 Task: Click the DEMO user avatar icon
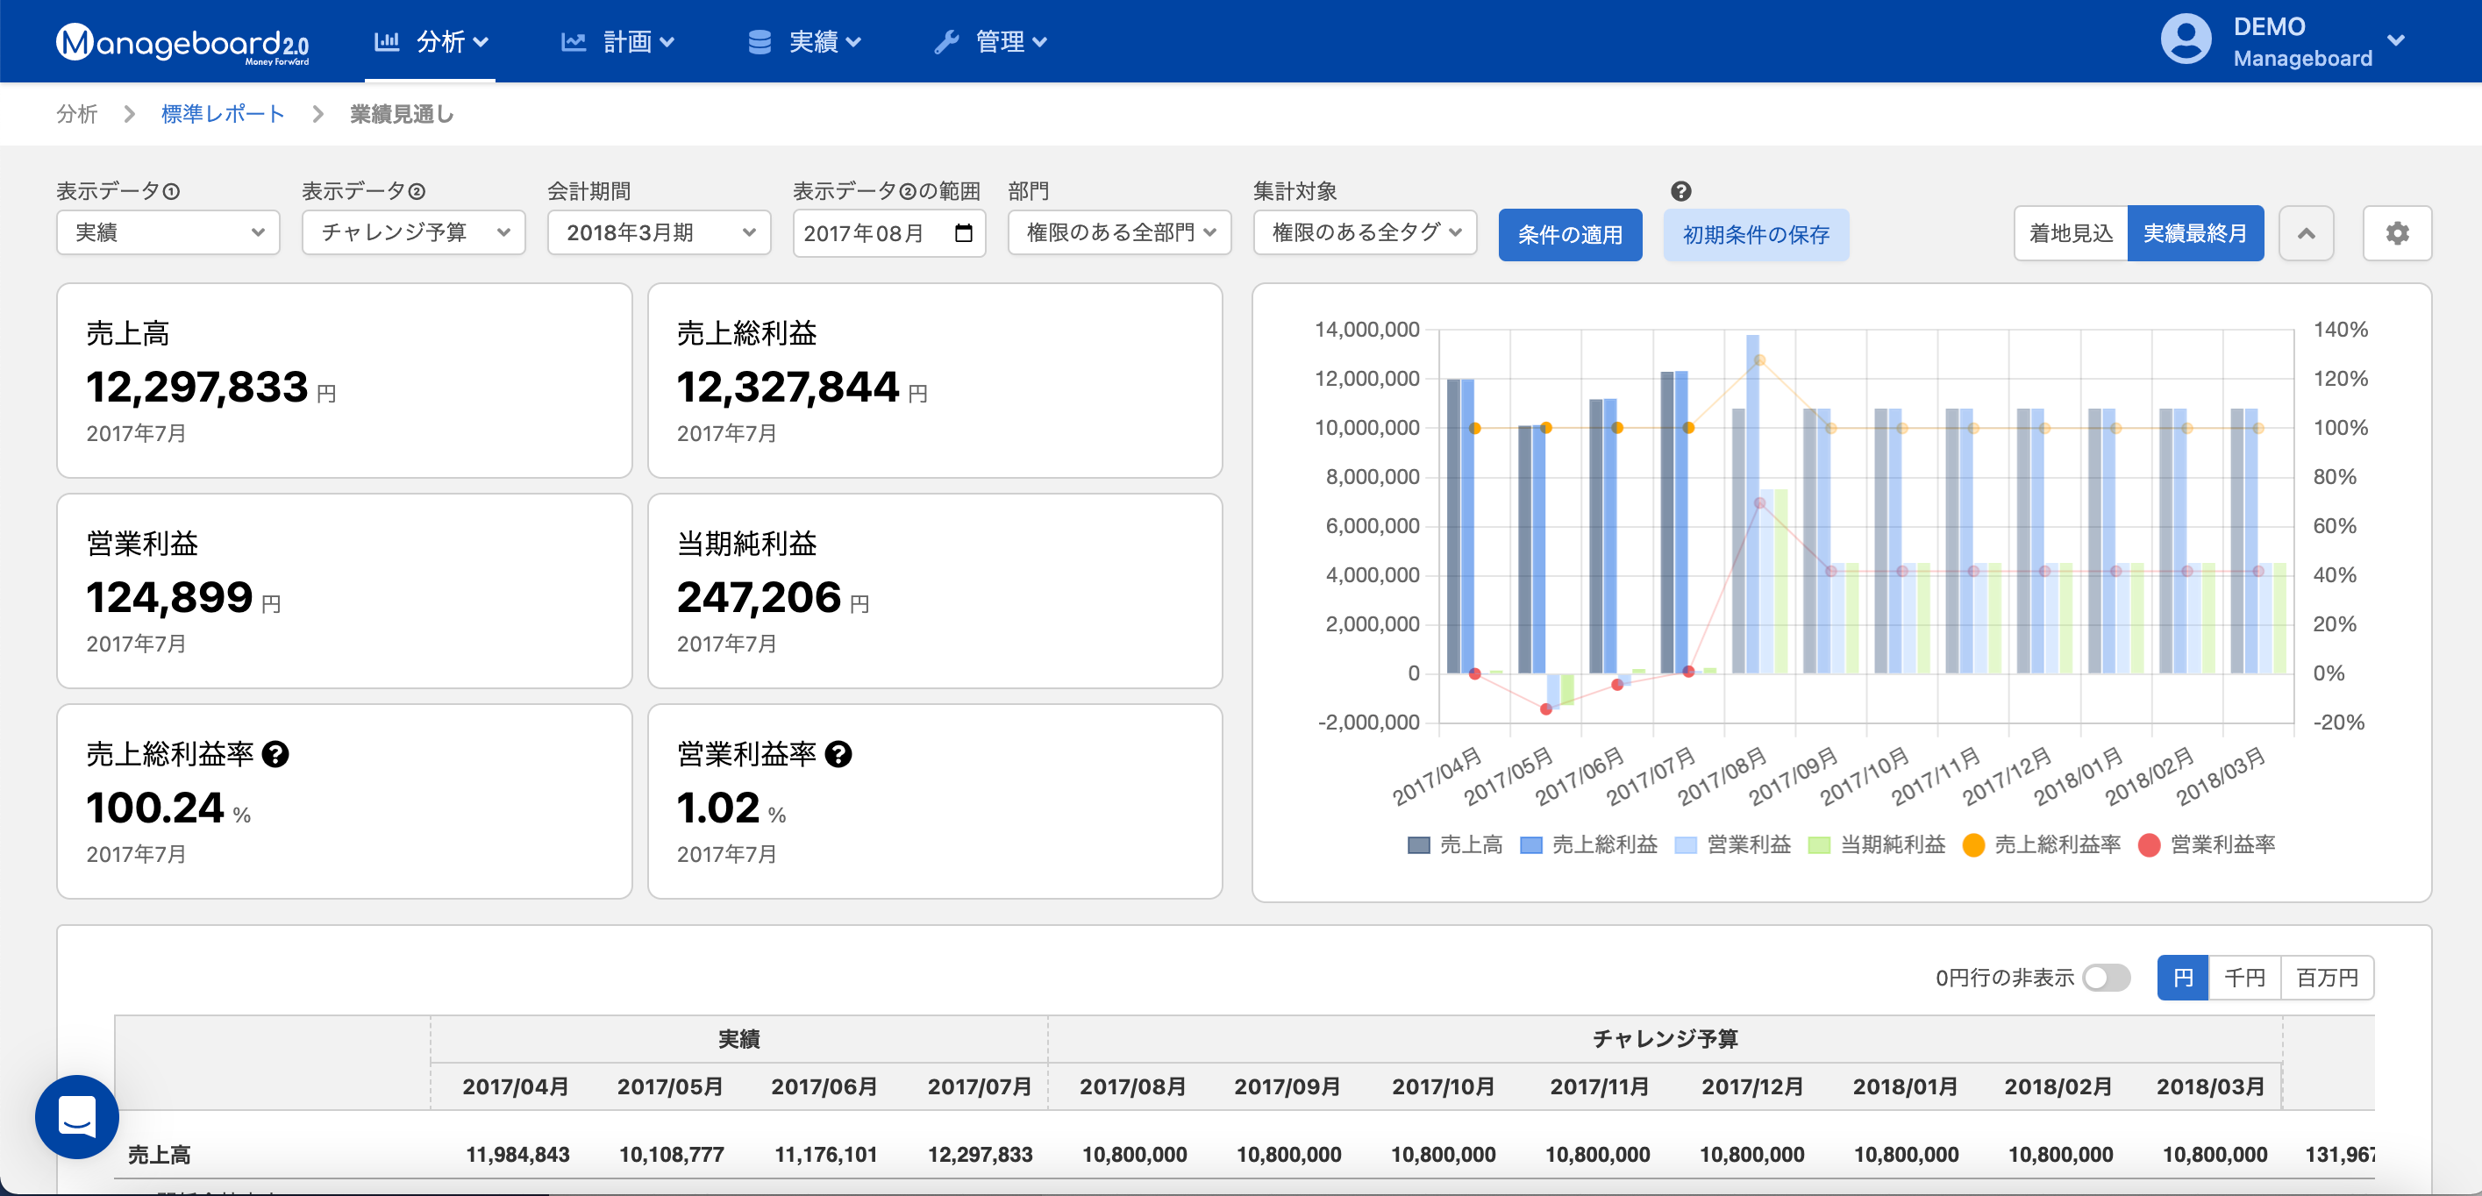click(x=2186, y=40)
